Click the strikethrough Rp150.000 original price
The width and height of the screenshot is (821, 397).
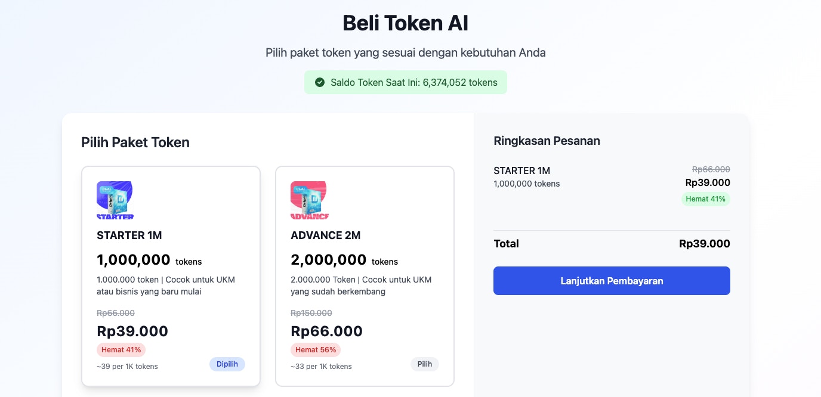click(x=311, y=312)
